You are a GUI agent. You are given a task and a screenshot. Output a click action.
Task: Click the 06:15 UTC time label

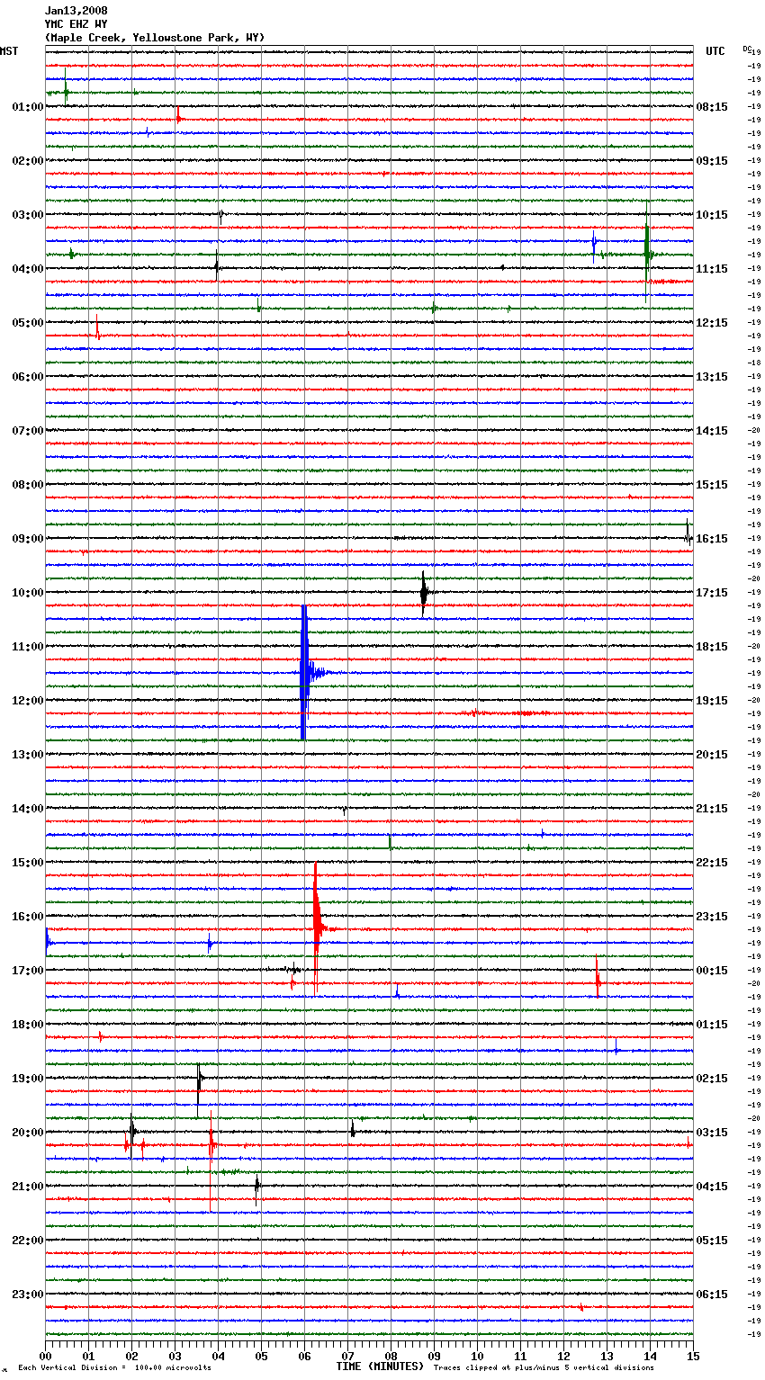click(x=712, y=1295)
